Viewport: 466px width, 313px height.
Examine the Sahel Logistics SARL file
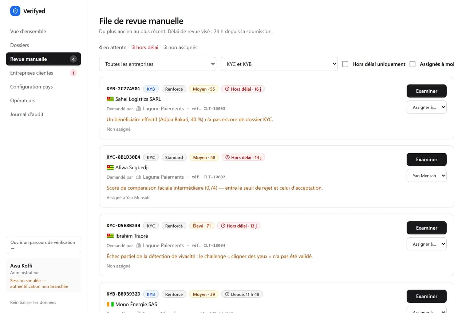(x=427, y=91)
